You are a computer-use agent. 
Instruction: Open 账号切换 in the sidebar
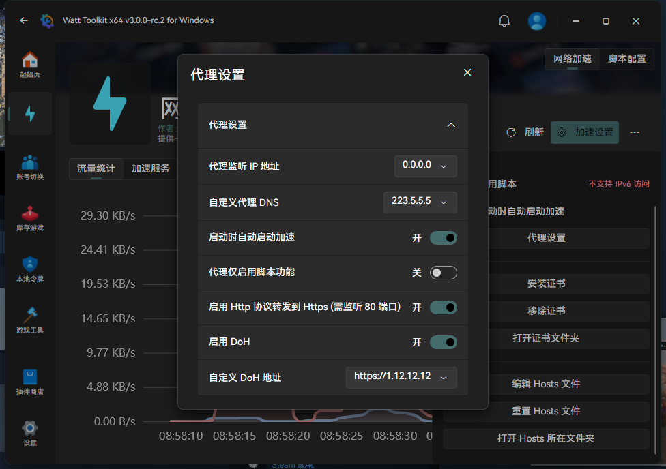coord(30,168)
